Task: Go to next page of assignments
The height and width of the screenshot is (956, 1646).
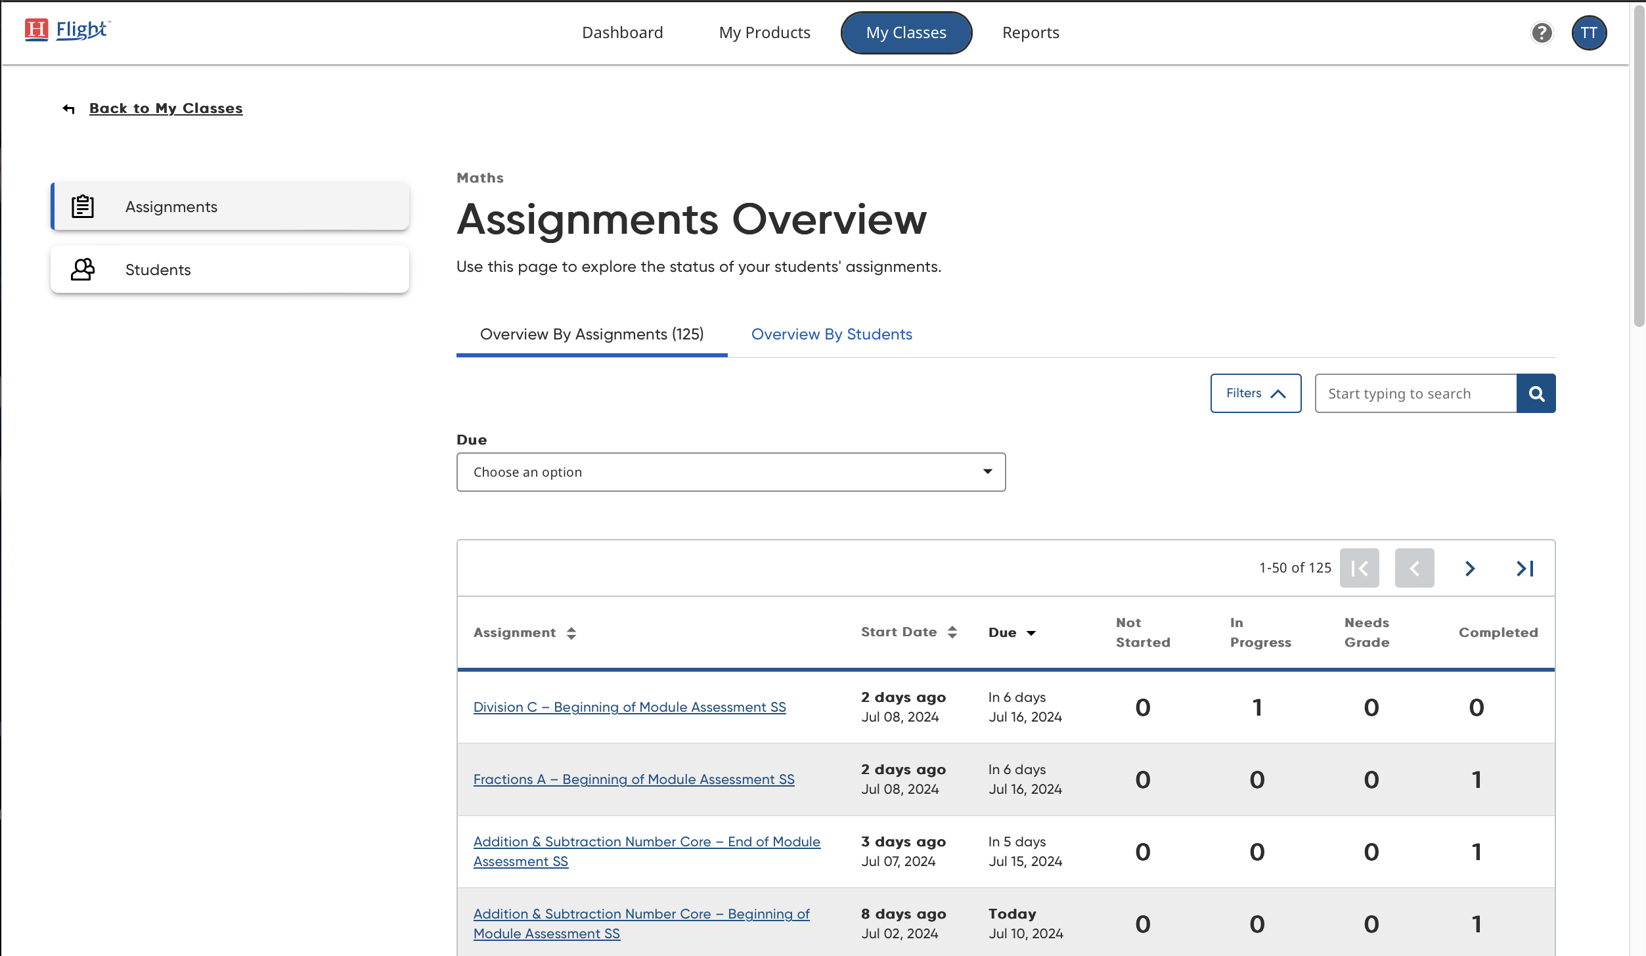Action: click(1470, 568)
